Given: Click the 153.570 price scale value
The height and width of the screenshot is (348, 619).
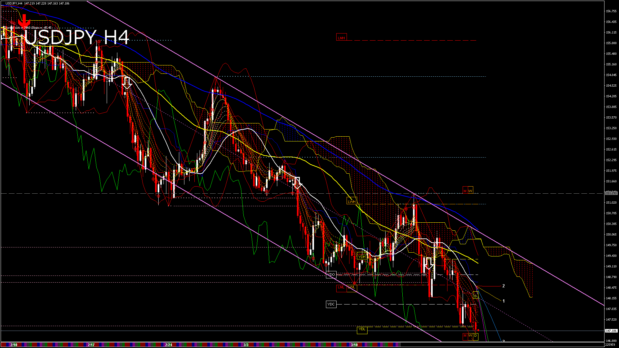Looking at the screenshot, I should pos(611,117).
